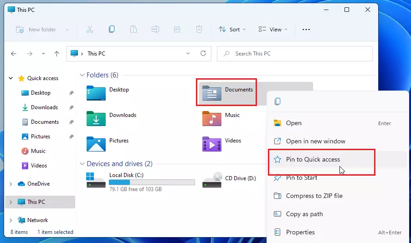Screen dimensions: 411x243
Task: Expand the OneDrive tree node
Action: [x=11, y=184]
